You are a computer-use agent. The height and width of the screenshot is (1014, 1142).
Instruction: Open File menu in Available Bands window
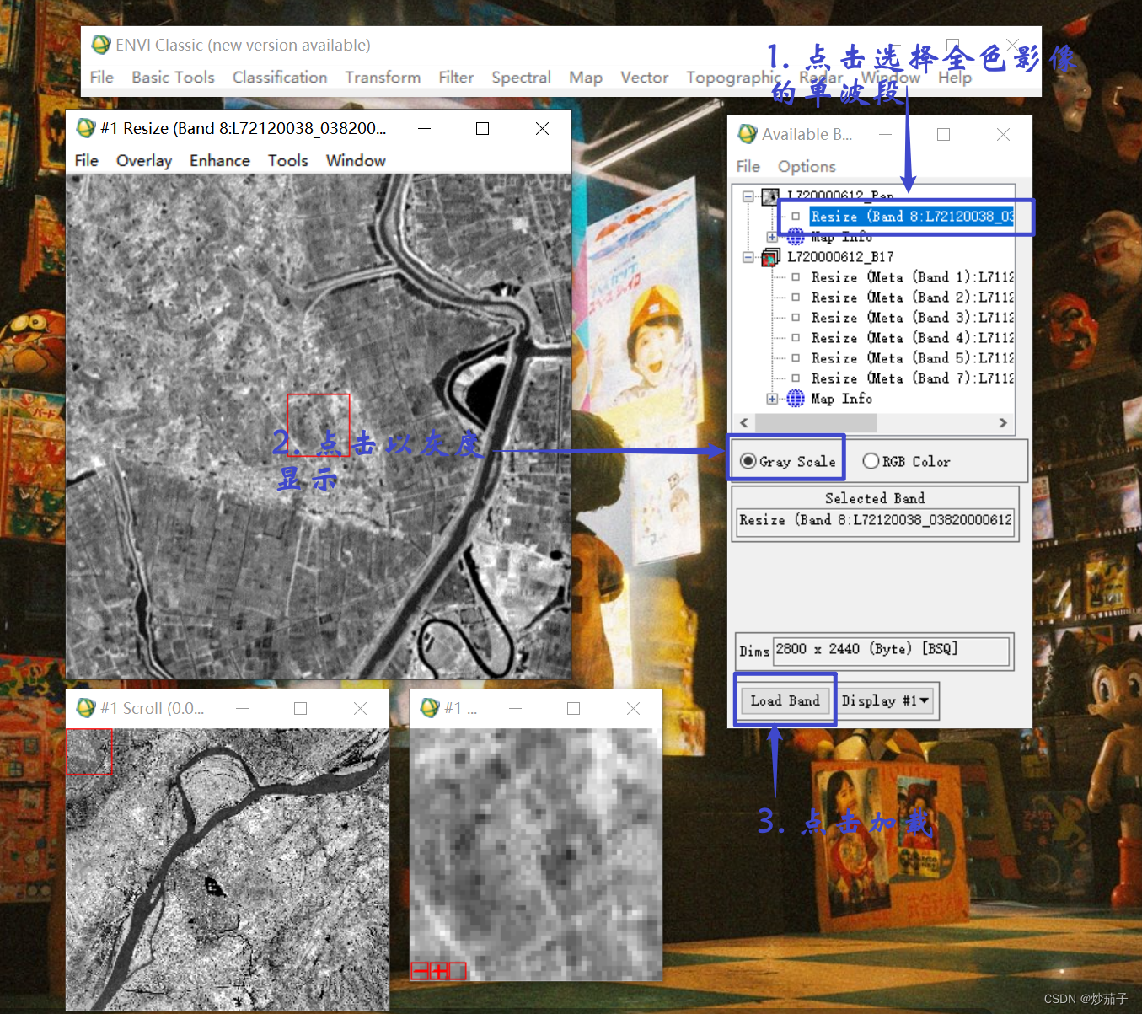point(748,166)
